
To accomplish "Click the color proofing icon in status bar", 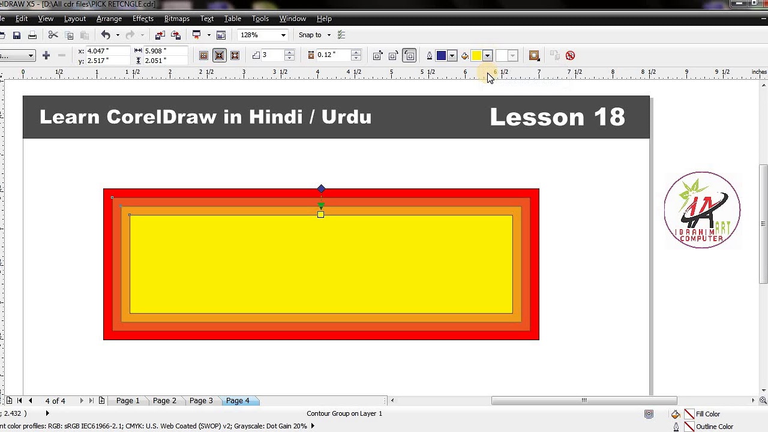I will tap(649, 414).
